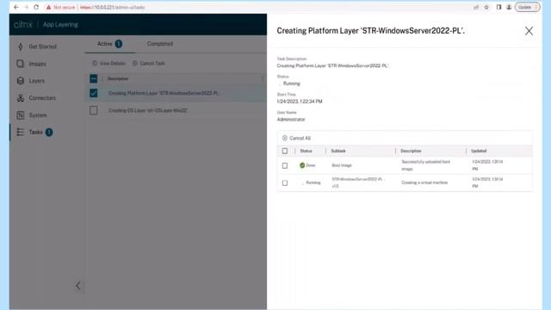Image resolution: width=551 pixels, height=310 pixels.
Task: Go forward in the browser
Action: (26, 7)
